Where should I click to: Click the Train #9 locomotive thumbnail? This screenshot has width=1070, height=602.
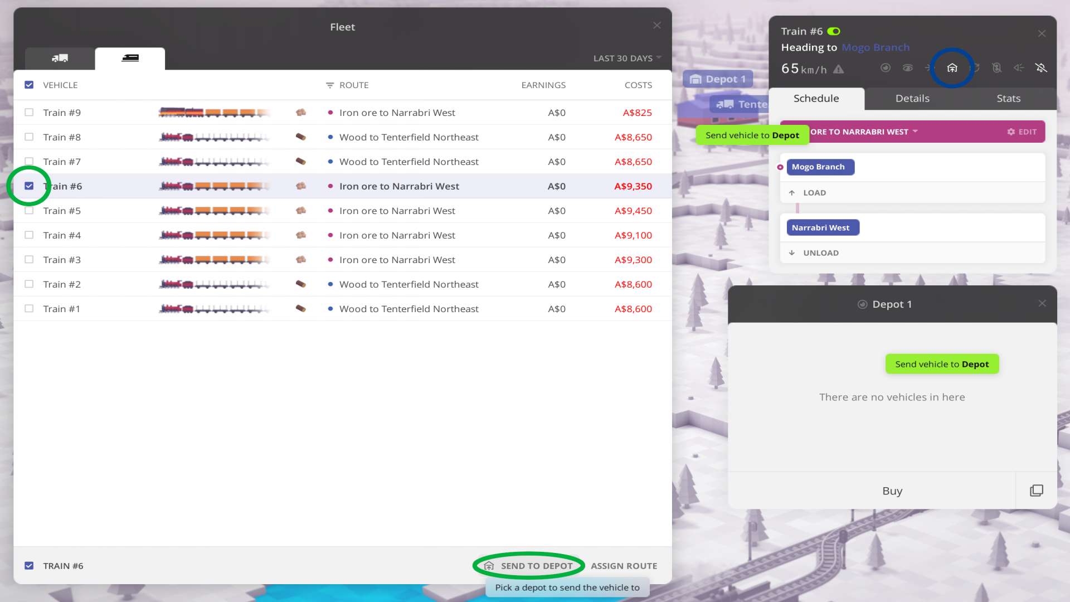click(215, 113)
